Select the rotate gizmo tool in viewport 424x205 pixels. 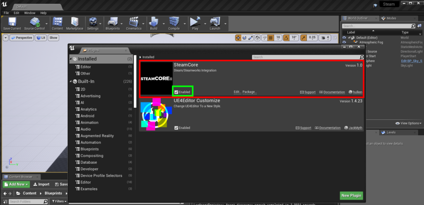click(244, 38)
